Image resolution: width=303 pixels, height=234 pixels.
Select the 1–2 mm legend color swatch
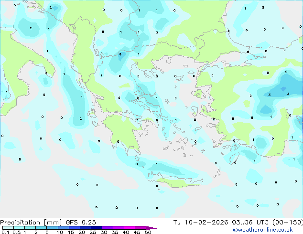[x=30, y=228]
